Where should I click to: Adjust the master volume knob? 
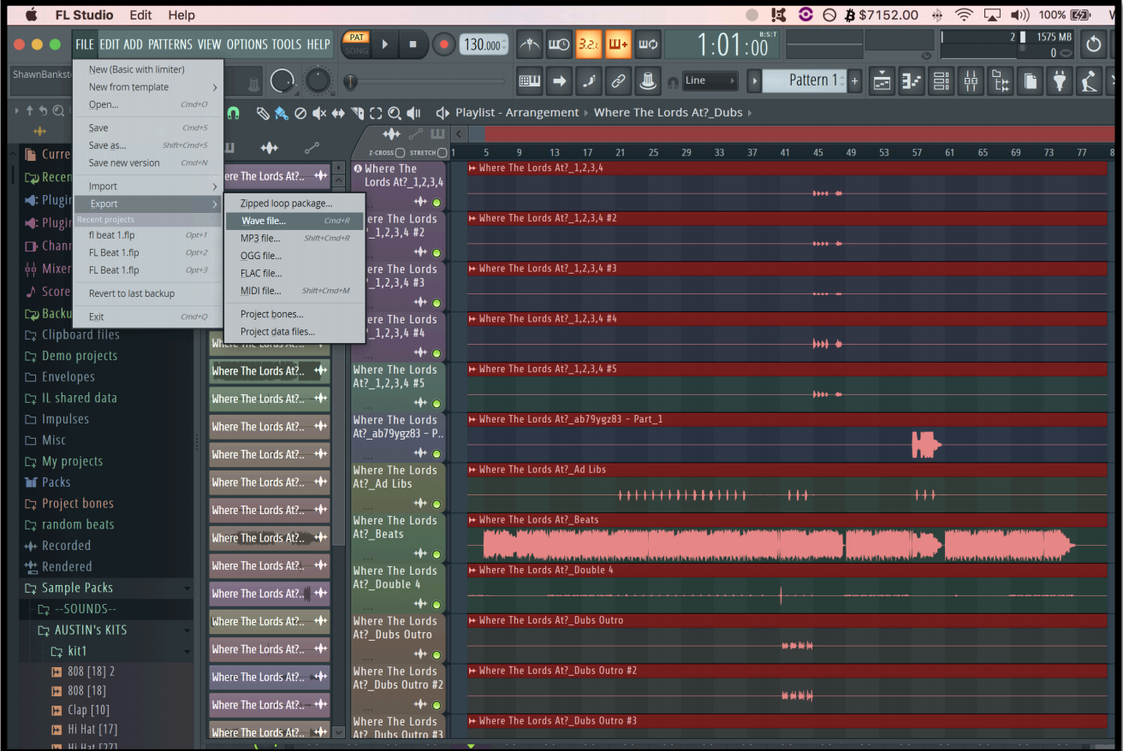(x=281, y=81)
